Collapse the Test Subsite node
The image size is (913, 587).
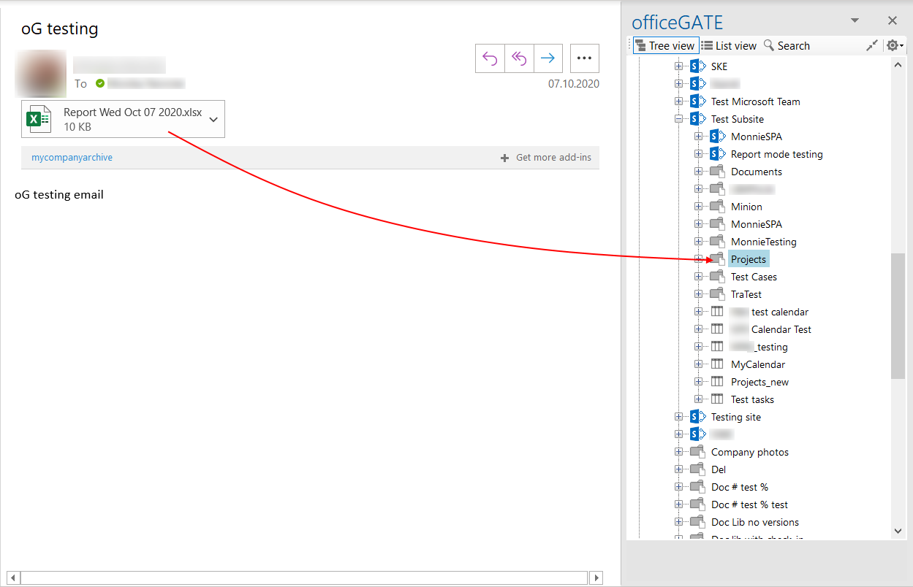[679, 119]
